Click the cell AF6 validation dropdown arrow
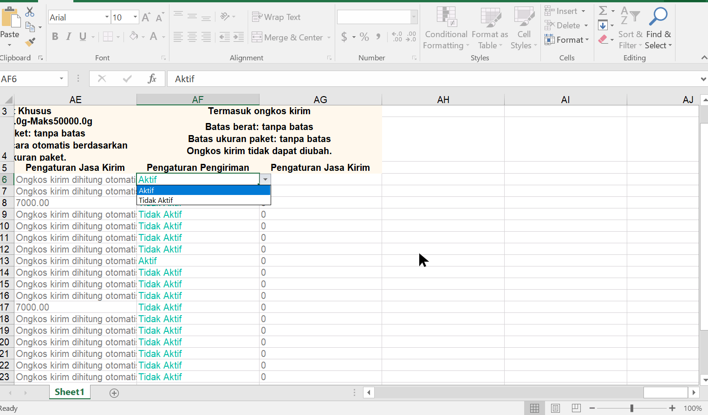 (265, 180)
